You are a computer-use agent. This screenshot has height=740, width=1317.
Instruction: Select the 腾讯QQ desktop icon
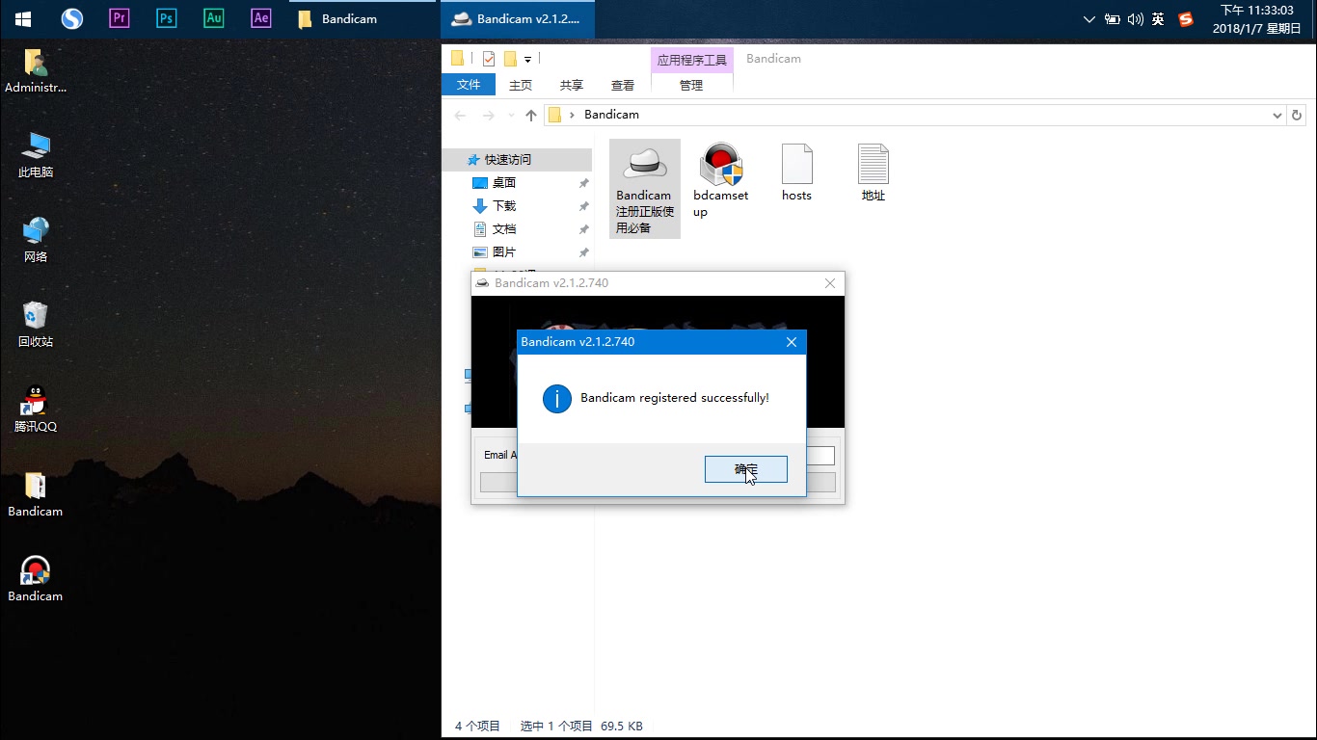(36, 410)
